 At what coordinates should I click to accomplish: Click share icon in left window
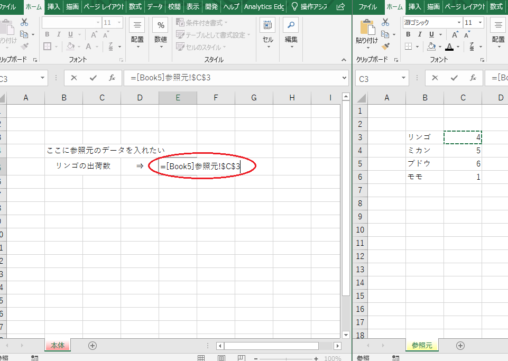pyautogui.click(x=340, y=7)
